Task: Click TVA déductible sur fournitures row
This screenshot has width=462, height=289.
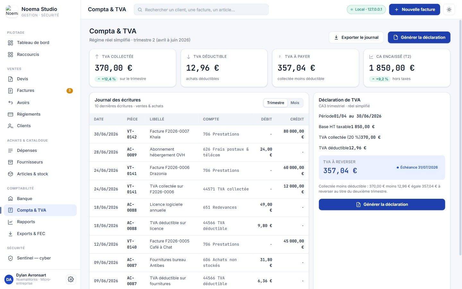Action: 199,281
